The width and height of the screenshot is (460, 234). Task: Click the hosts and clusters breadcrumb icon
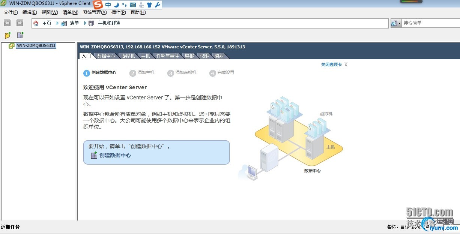point(91,23)
